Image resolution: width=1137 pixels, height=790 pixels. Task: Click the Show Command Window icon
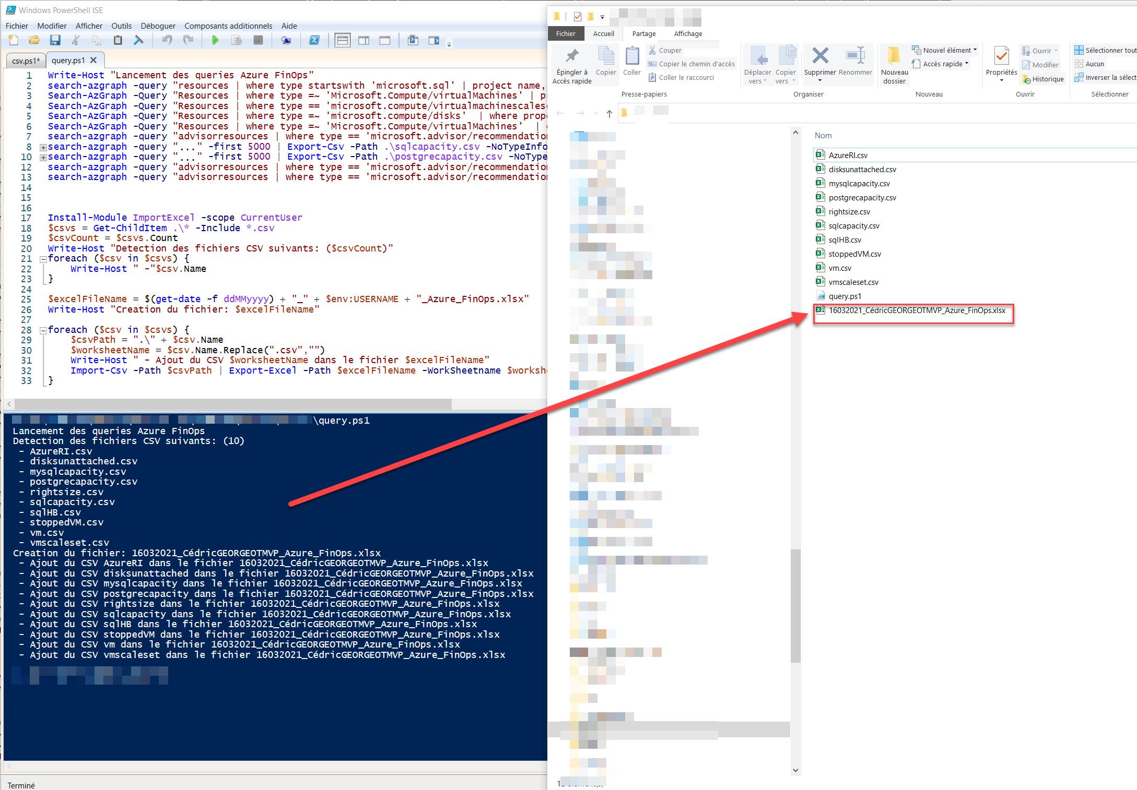pos(413,40)
